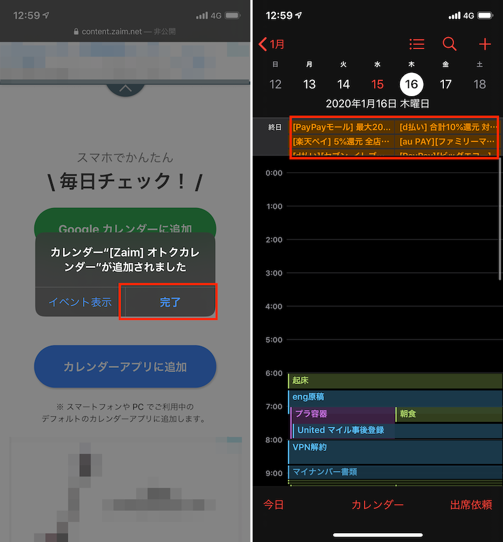This screenshot has height=542, width=503.
Task: Collapse the panel with the up chevron
Action: (x=125, y=89)
